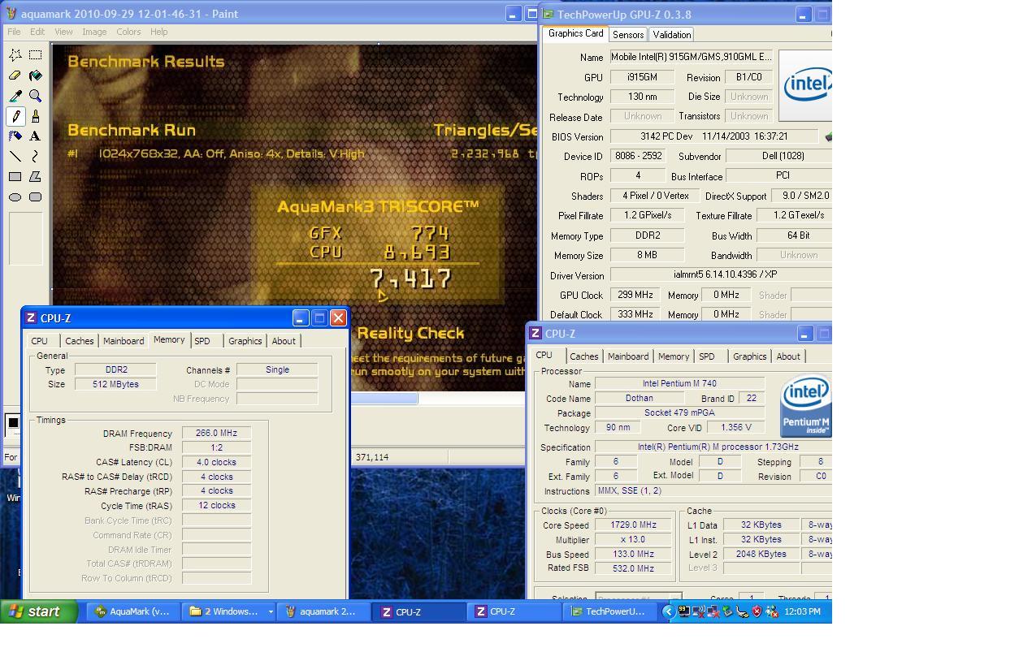Image resolution: width=1019 pixels, height=665 pixels.
Task: Select the Curve tool in Paint
Action: tap(36, 157)
